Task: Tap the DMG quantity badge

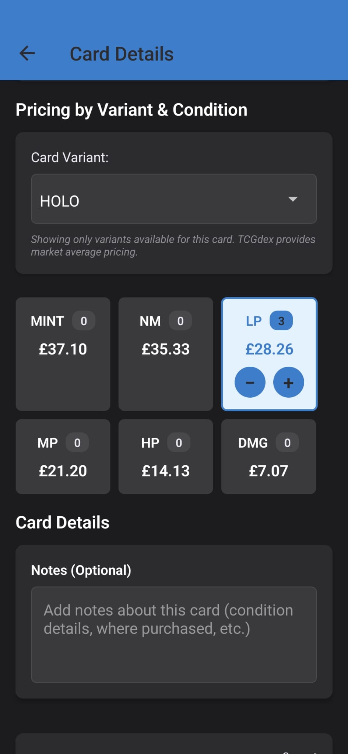Action: pos(287,443)
